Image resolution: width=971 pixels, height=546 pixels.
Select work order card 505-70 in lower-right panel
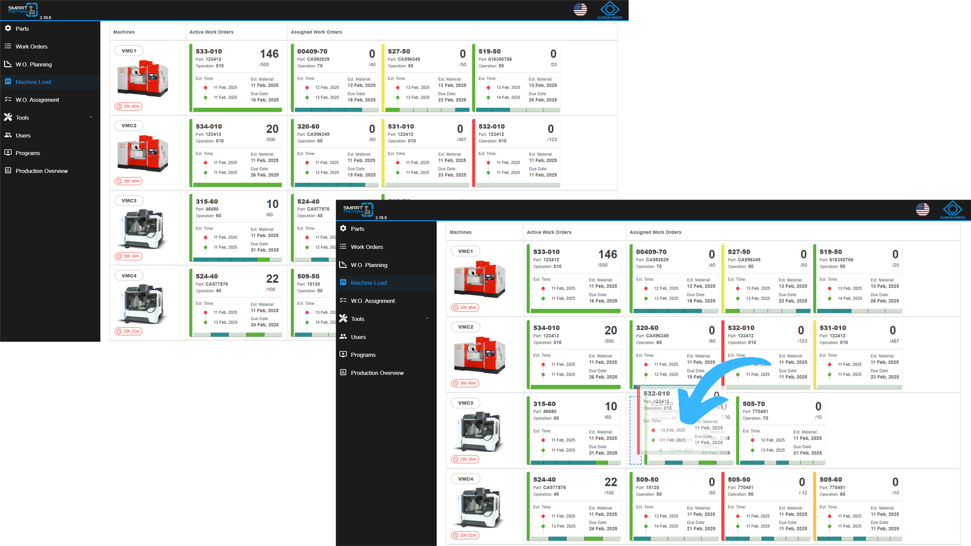pos(781,430)
